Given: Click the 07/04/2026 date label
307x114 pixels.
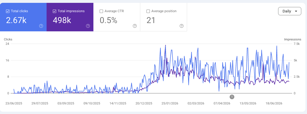Looking at the screenshot, I should click(222, 103).
